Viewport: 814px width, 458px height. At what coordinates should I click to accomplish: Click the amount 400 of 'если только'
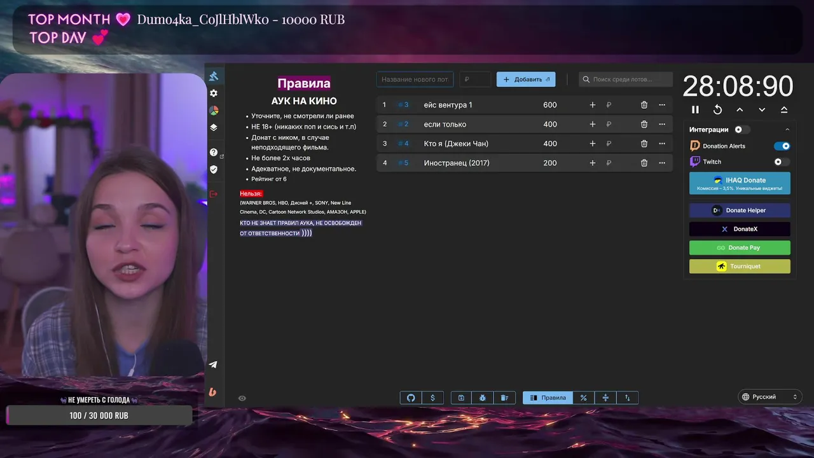(x=550, y=124)
